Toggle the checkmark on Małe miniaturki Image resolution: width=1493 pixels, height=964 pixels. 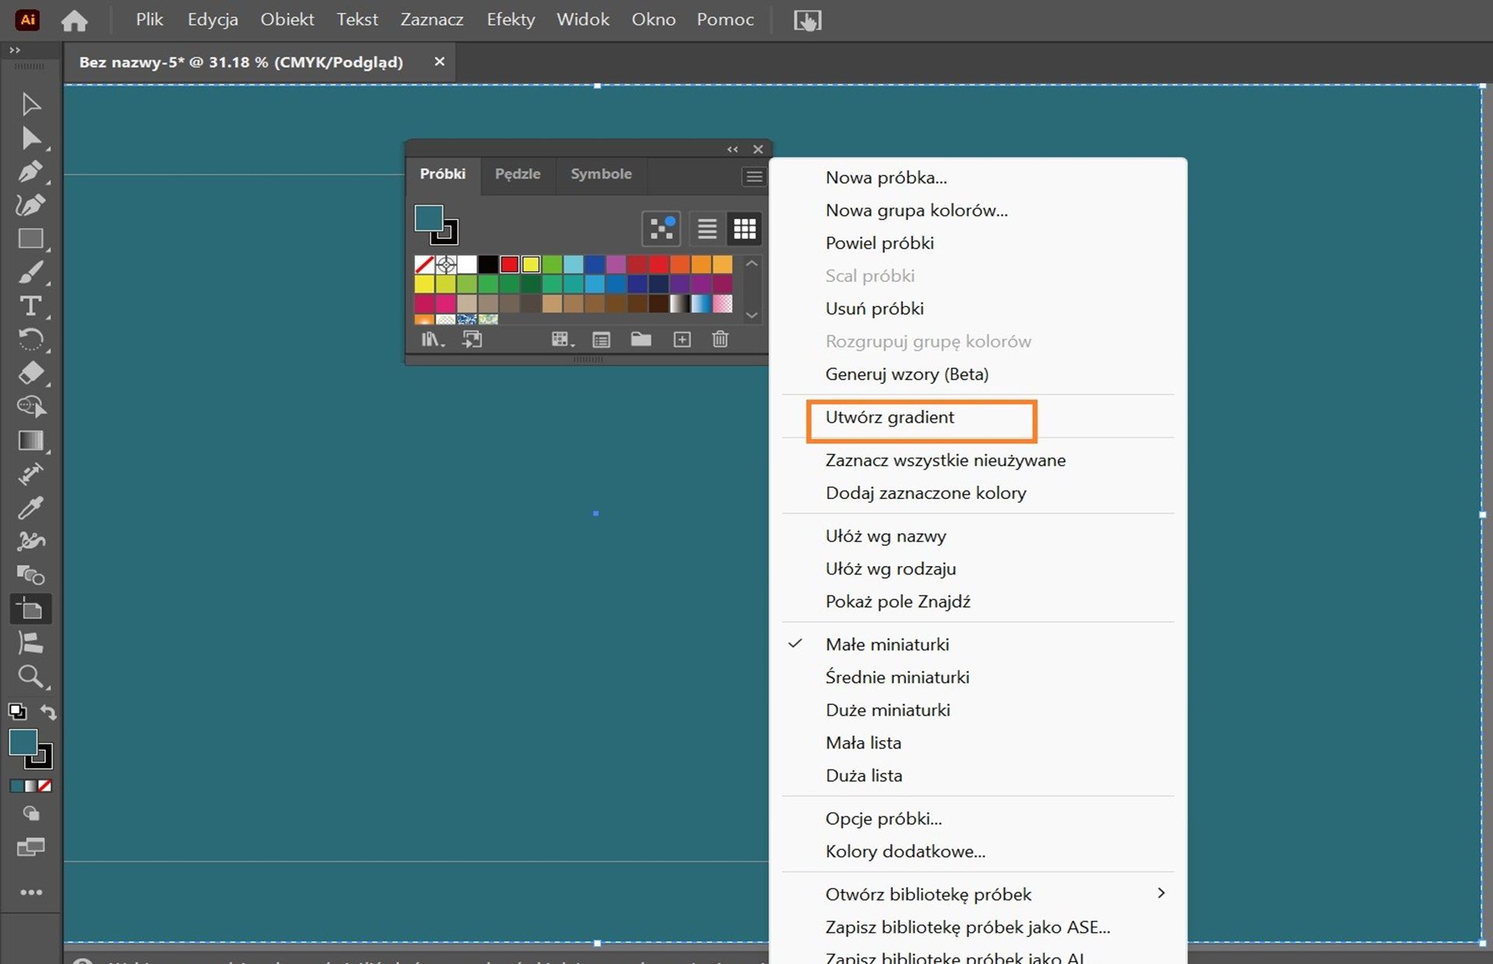click(x=887, y=644)
